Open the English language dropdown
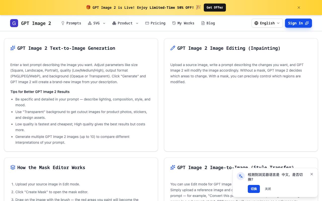Image resolution: width=322 pixels, height=201 pixels. [x=267, y=23]
